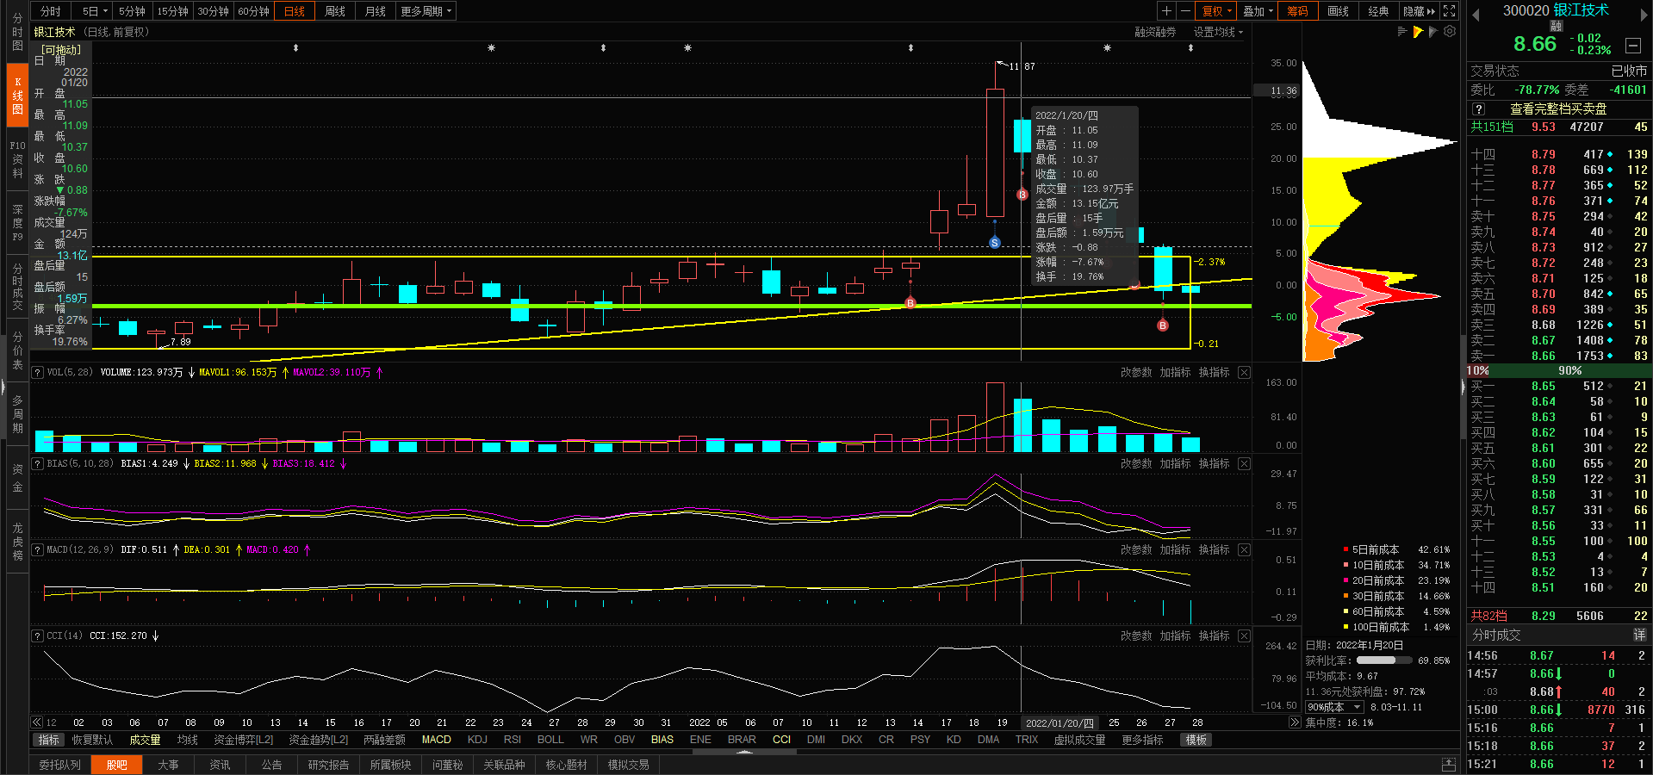Open the 复权 adjustment dropdown
Screen dimensions: 1653x775
point(1217,11)
